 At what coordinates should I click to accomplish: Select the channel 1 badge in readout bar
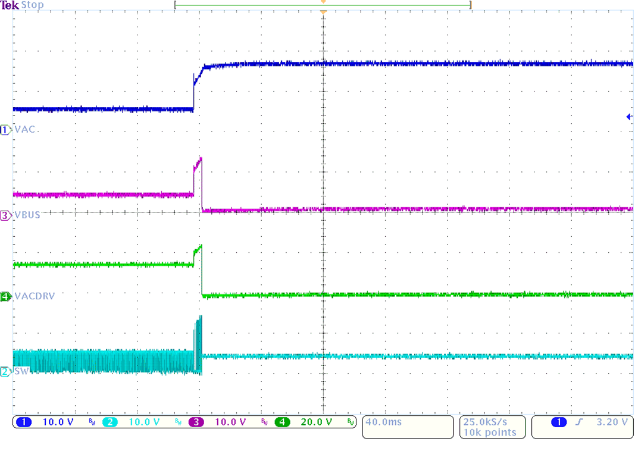[x=23, y=422]
